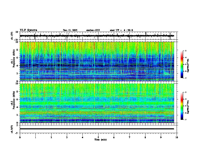Click the 6 kHz tick on ch.2 frequency axis
The image size is (199, 154).
18,99
